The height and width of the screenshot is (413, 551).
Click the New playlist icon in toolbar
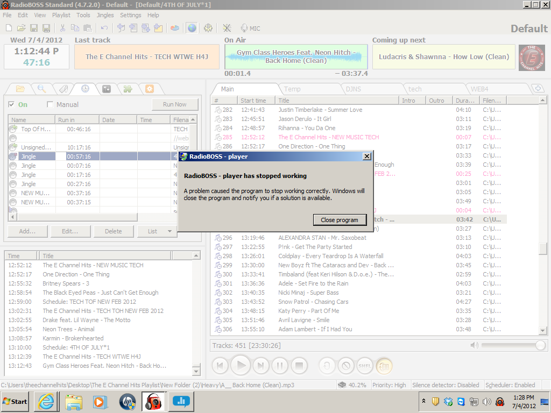(x=9, y=28)
